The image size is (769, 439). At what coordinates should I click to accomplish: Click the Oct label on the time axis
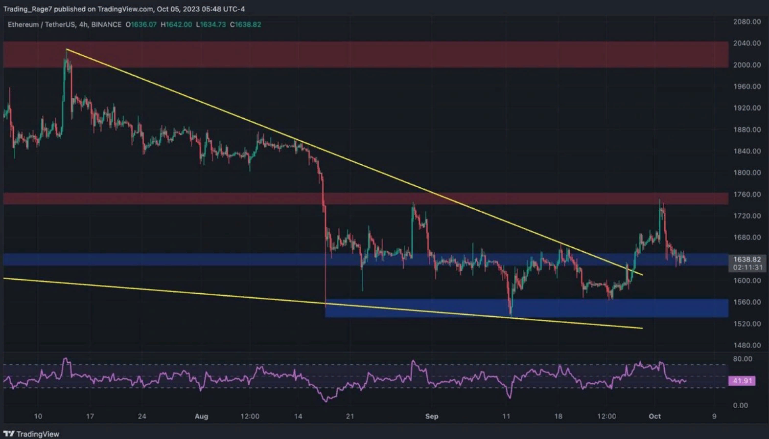tap(654, 417)
